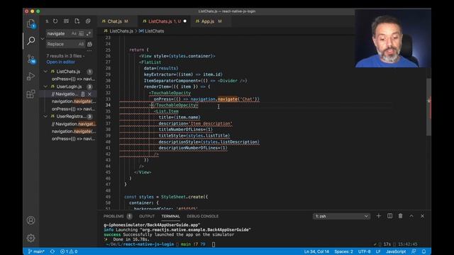Click the Replace input field
The image size is (454, 255).
[x=62, y=44]
